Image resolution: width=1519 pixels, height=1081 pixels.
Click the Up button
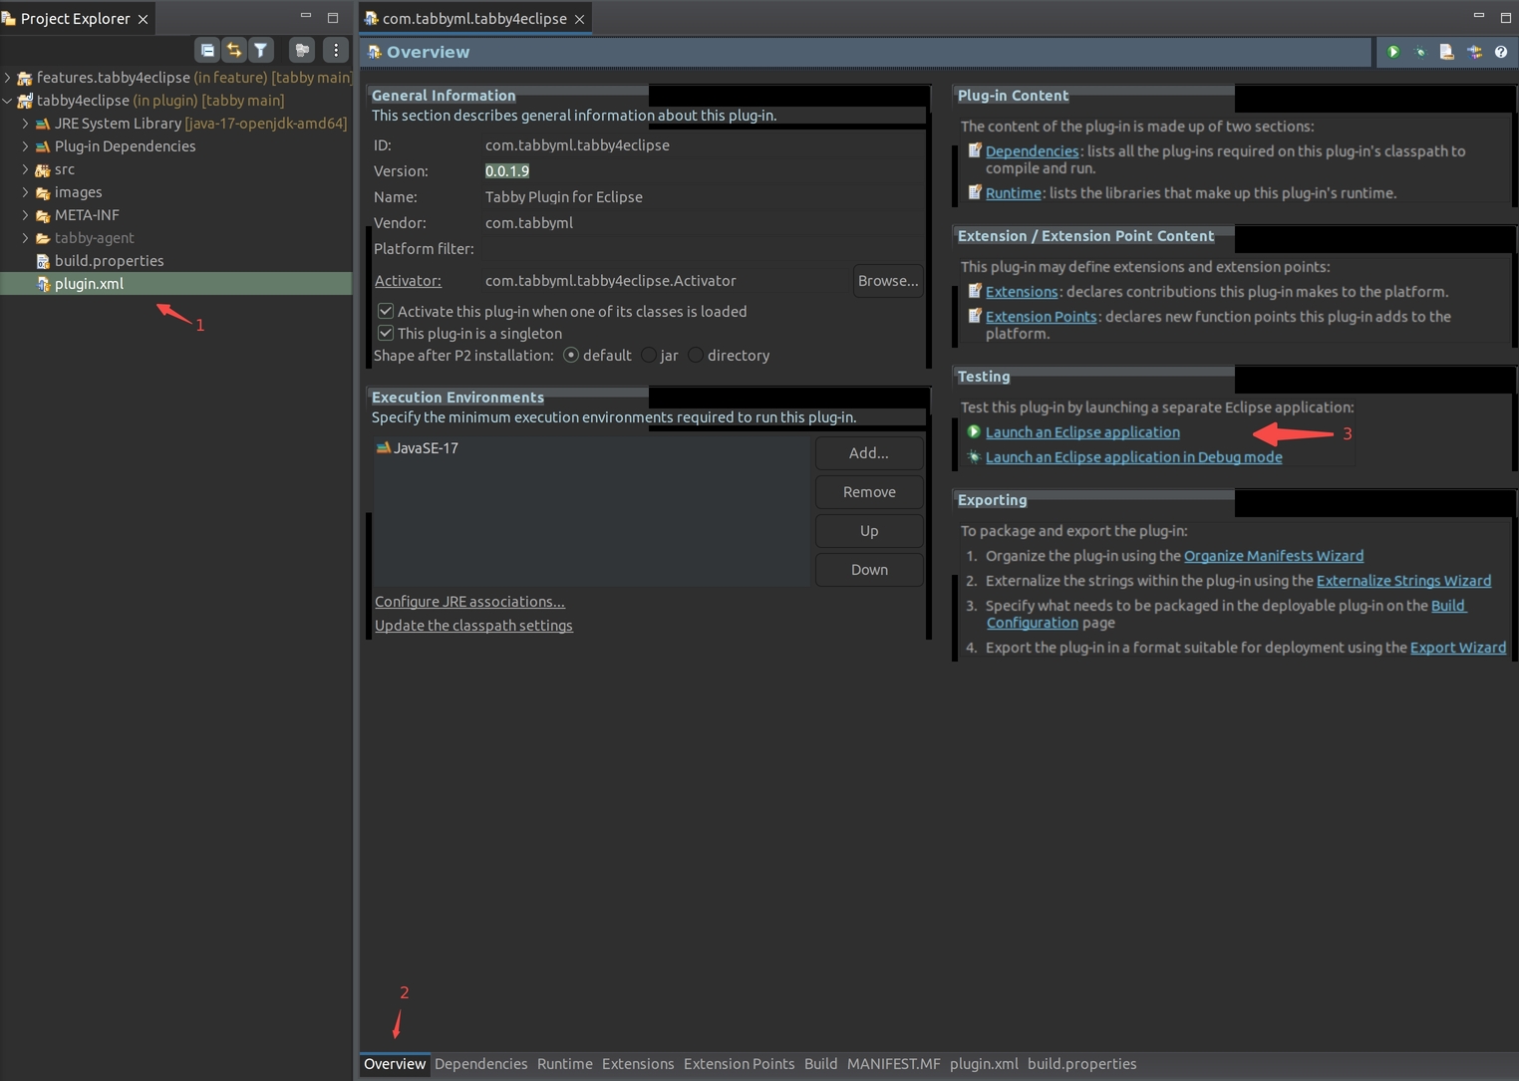point(869,530)
